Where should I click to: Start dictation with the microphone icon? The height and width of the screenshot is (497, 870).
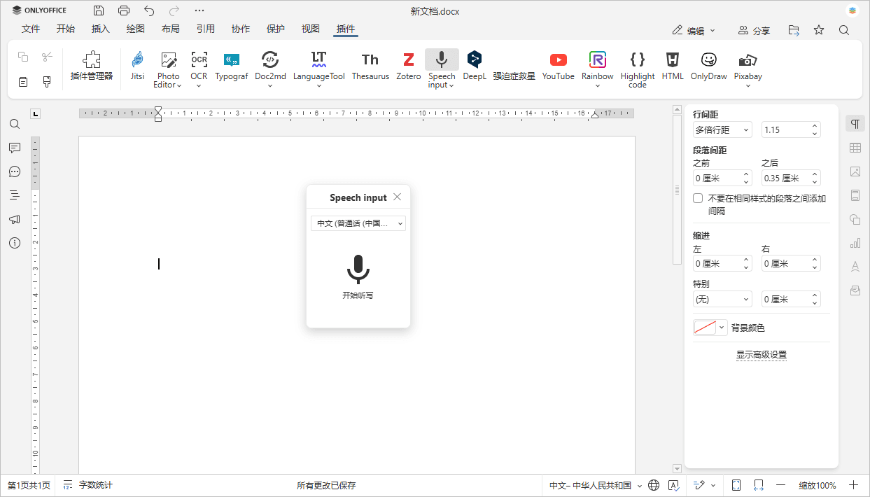pyautogui.click(x=358, y=269)
